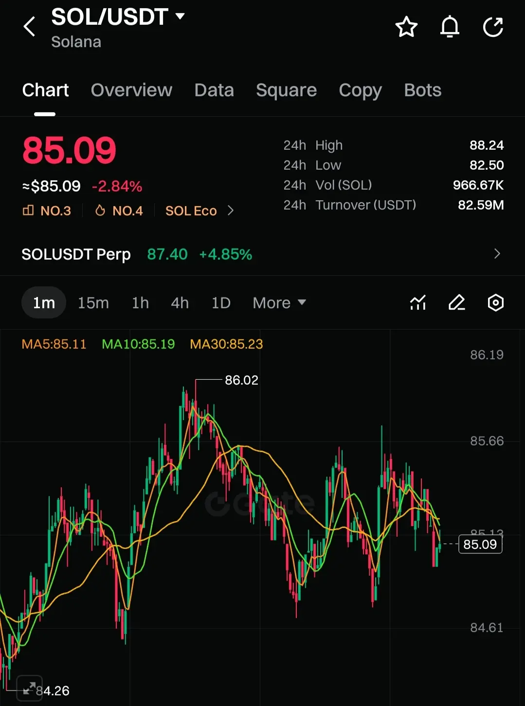This screenshot has width=525, height=706.
Task: Open chart settings hexagon icon
Action: point(495,302)
